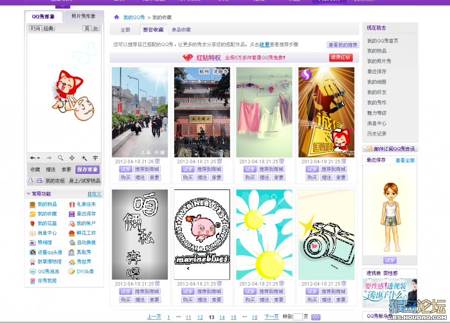
Task: Click 推荐到商城 under the hanging dresses image
Action: coord(271,169)
